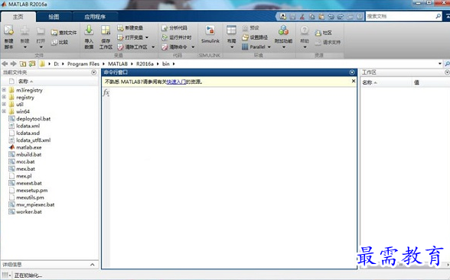Switch to the 主页 tab

pyautogui.click(x=18, y=17)
